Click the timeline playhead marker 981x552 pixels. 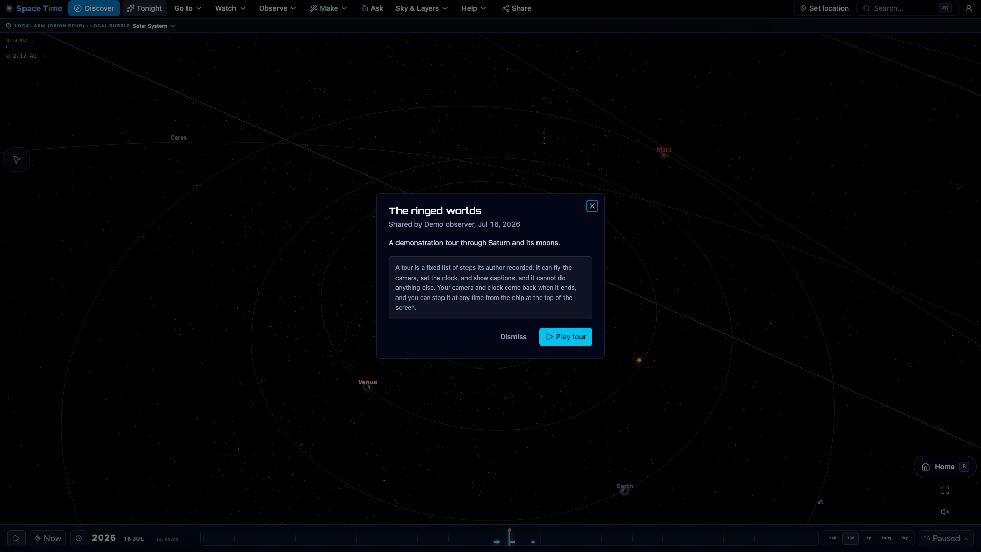pyautogui.click(x=509, y=537)
